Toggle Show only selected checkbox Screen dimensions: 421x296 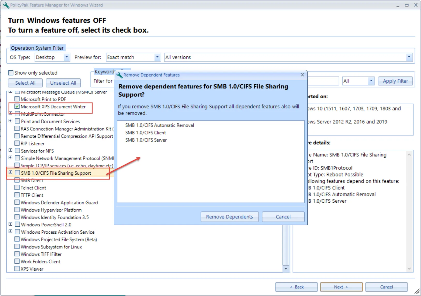coord(11,73)
